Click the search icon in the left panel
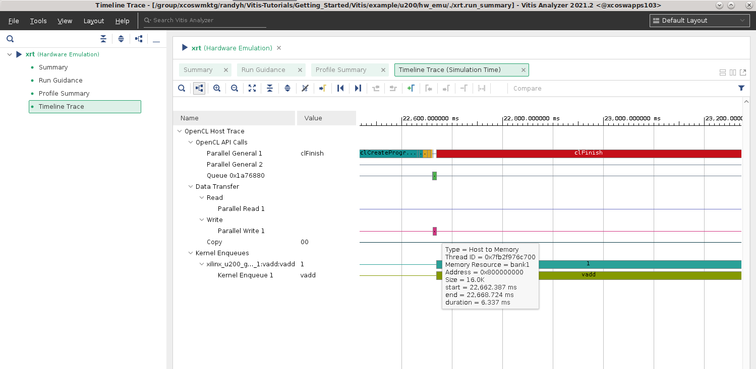 coord(10,39)
